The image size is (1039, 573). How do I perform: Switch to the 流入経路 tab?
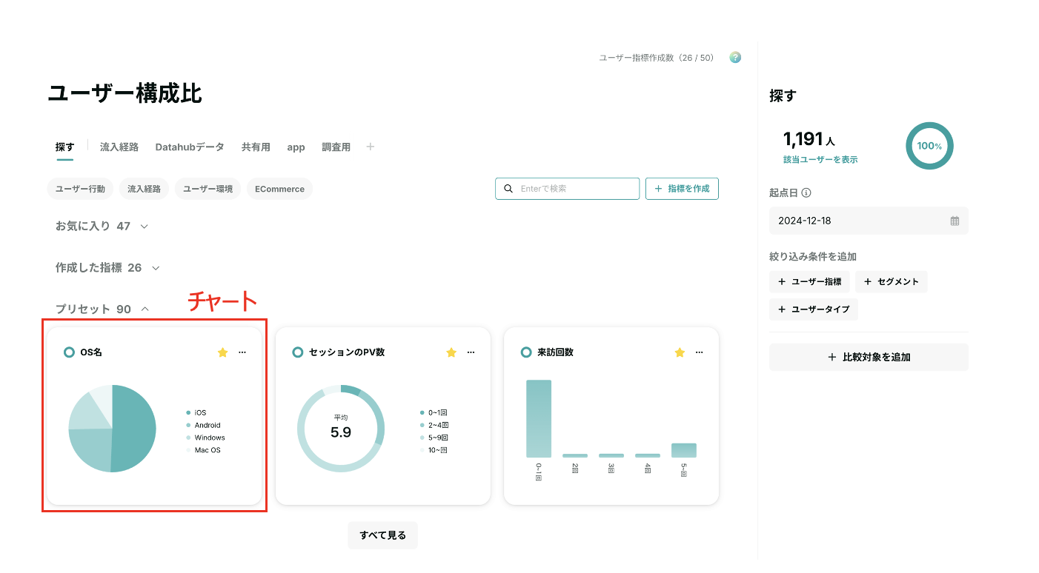click(119, 147)
